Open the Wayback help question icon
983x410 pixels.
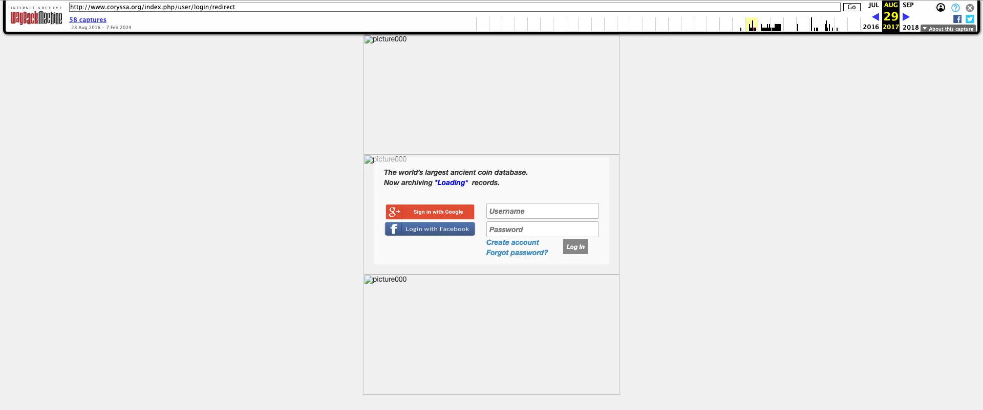955,8
